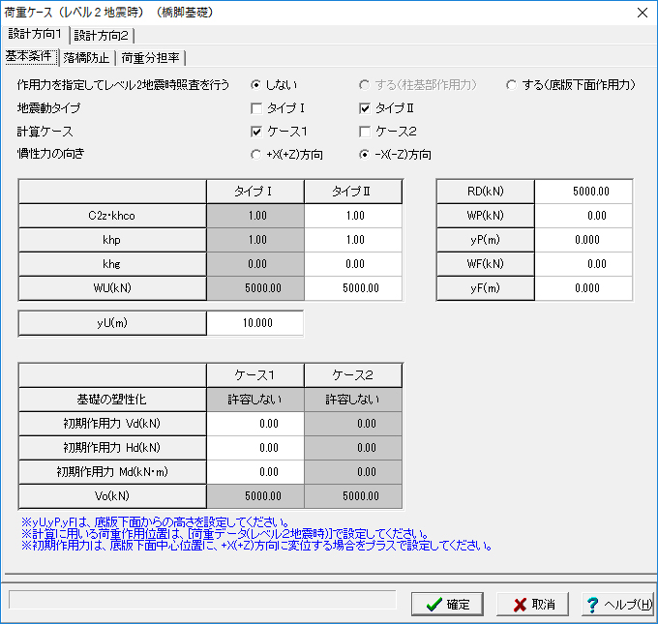Open the 基本条件 tab
The width and height of the screenshot is (658, 624).
click(30, 56)
